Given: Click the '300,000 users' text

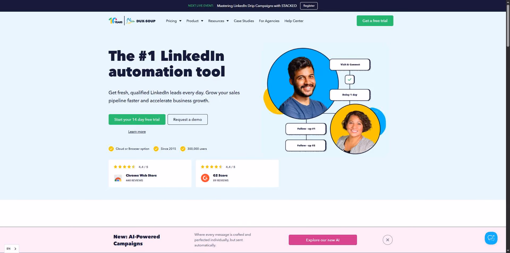Looking at the screenshot, I should (197, 149).
